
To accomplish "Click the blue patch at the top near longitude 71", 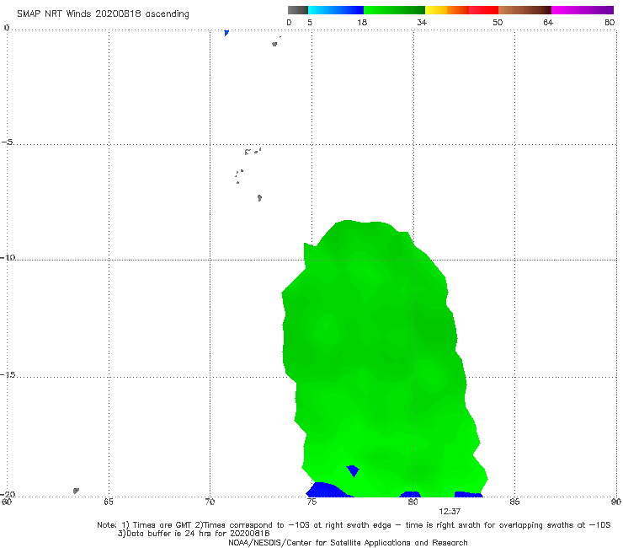I will click(x=226, y=33).
